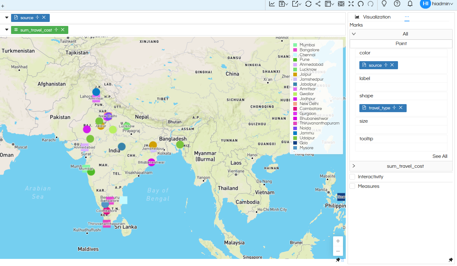Click the Goa dark blue square marker
This screenshot has width=457, height=266.
(x=341, y=197)
